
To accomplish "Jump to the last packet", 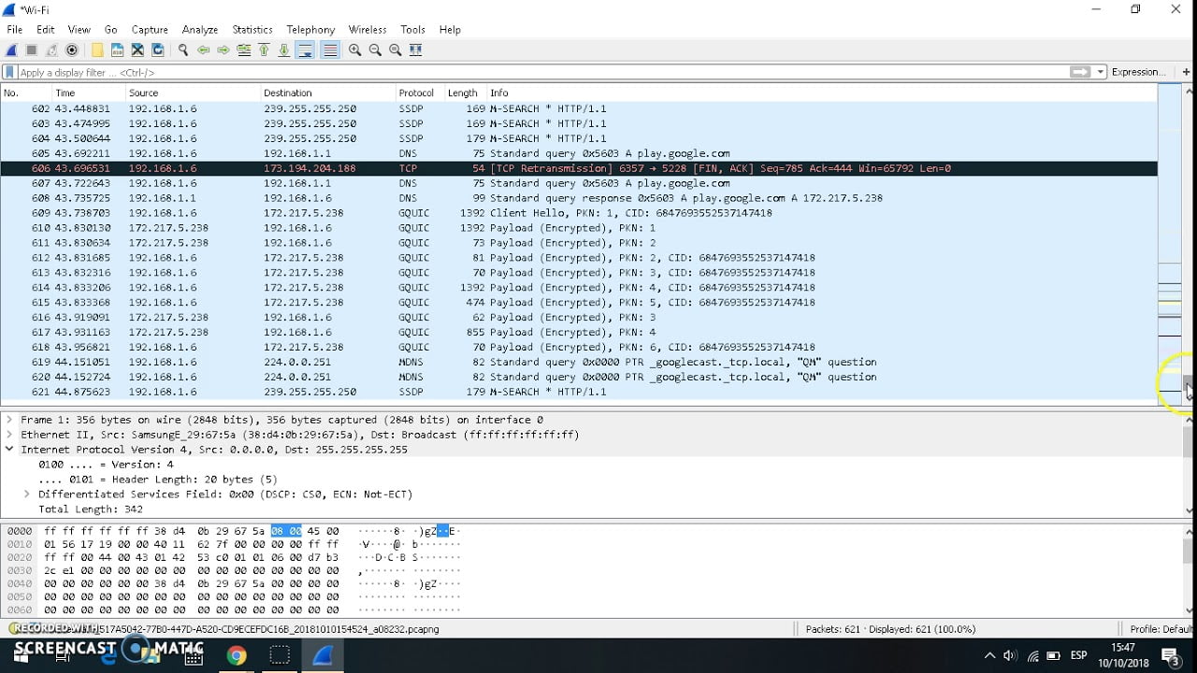I will point(284,50).
